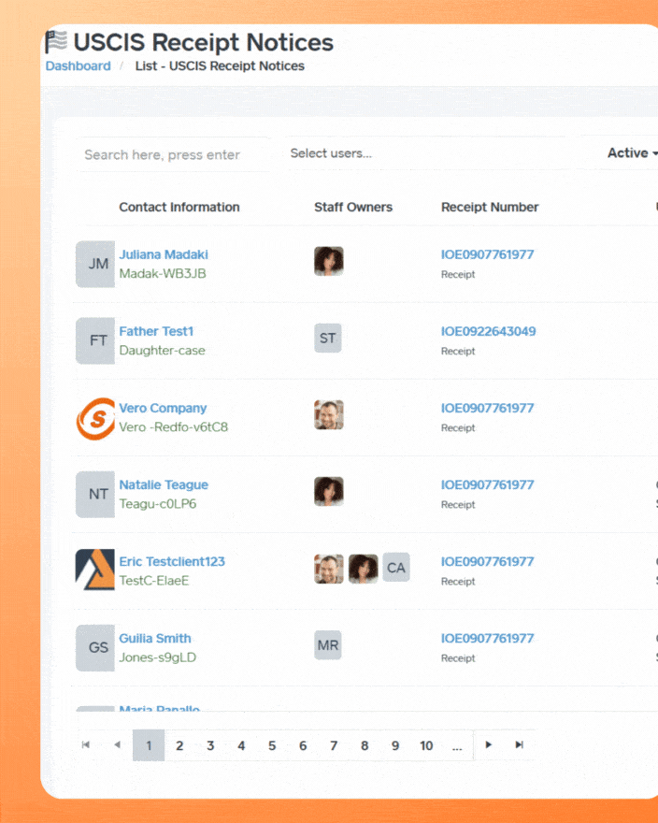
Task: Open the Active status dropdown
Action: pyautogui.click(x=631, y=153)
